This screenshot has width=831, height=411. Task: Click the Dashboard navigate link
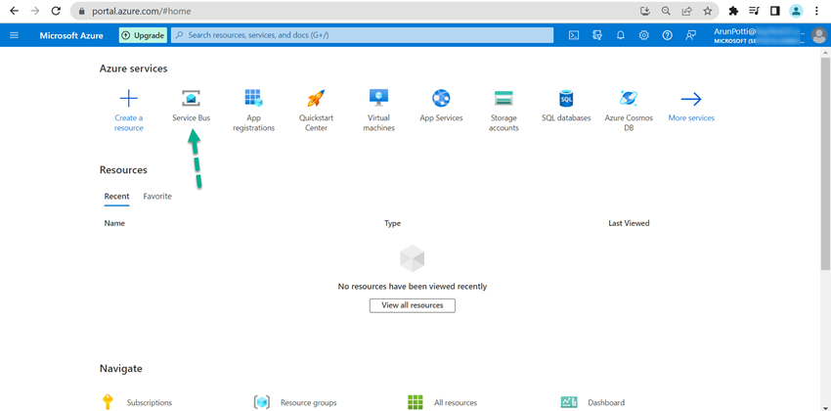(x=606, y=402)
